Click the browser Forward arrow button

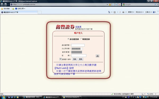click(6, 4)
